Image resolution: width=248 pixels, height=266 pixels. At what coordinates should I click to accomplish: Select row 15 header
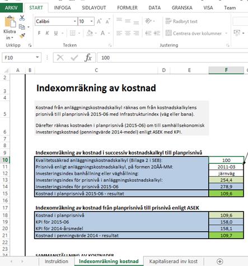[x=5, y=194]
